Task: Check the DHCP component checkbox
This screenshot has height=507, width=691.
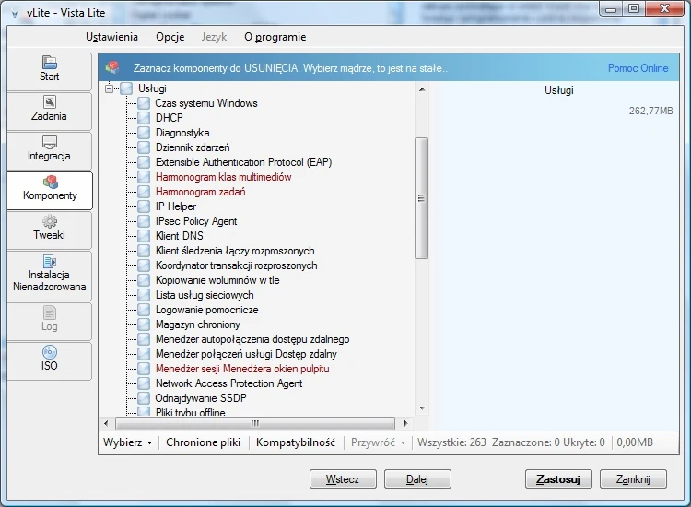Action: (x=143, y=118)
